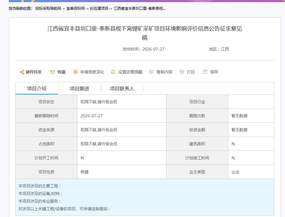Click 权限不够,请升级会员 in 占地面积 row
This screenshot has width=285, height=217.
99,144
